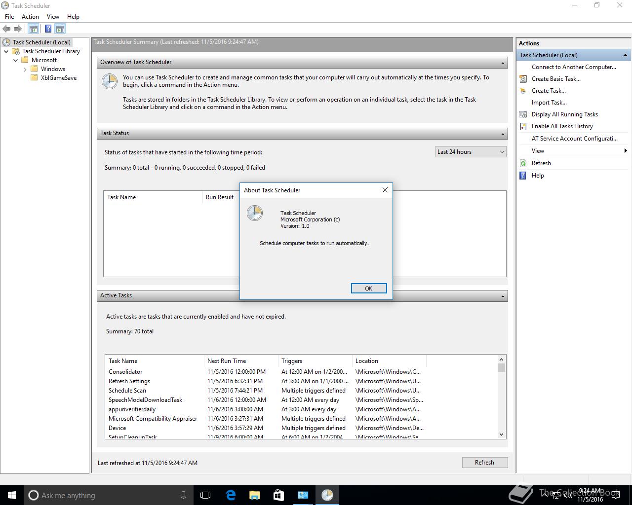The image size is (632, 505).
Task: Click the green Refresh icon in Actions
Action: click(523, 163)
